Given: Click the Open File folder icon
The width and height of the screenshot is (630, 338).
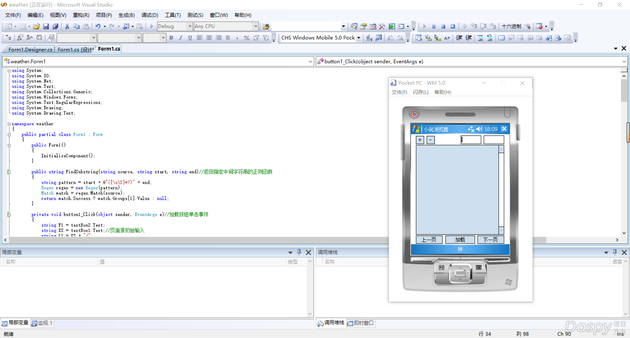Looking at the screenshot, I should 36,26.
